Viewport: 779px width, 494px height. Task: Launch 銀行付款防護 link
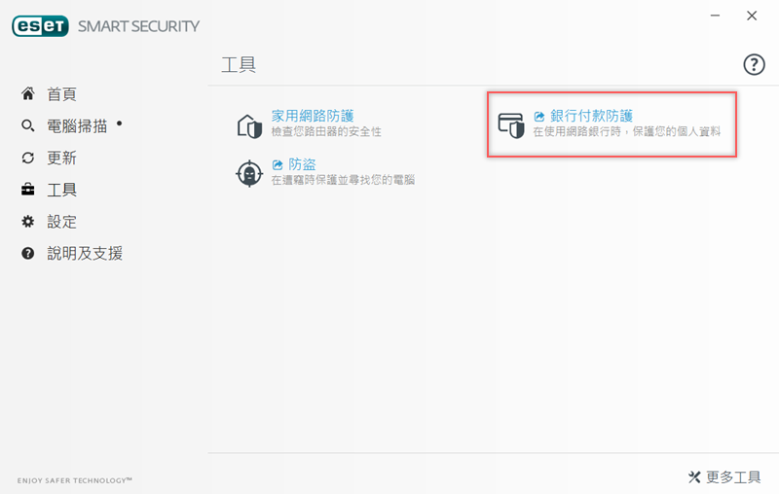pyautogui.click(x=591, y=116)
